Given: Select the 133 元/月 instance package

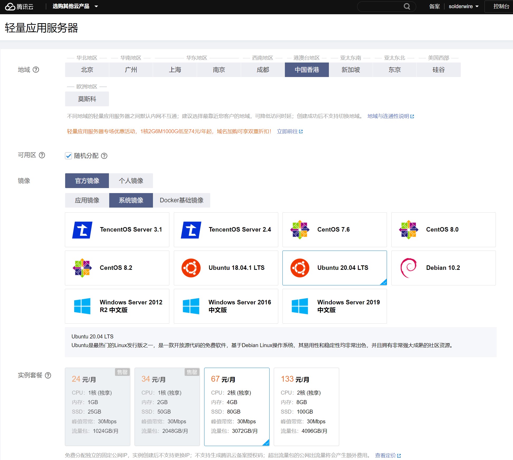Looking at the screenshot, I should [306, 406].
